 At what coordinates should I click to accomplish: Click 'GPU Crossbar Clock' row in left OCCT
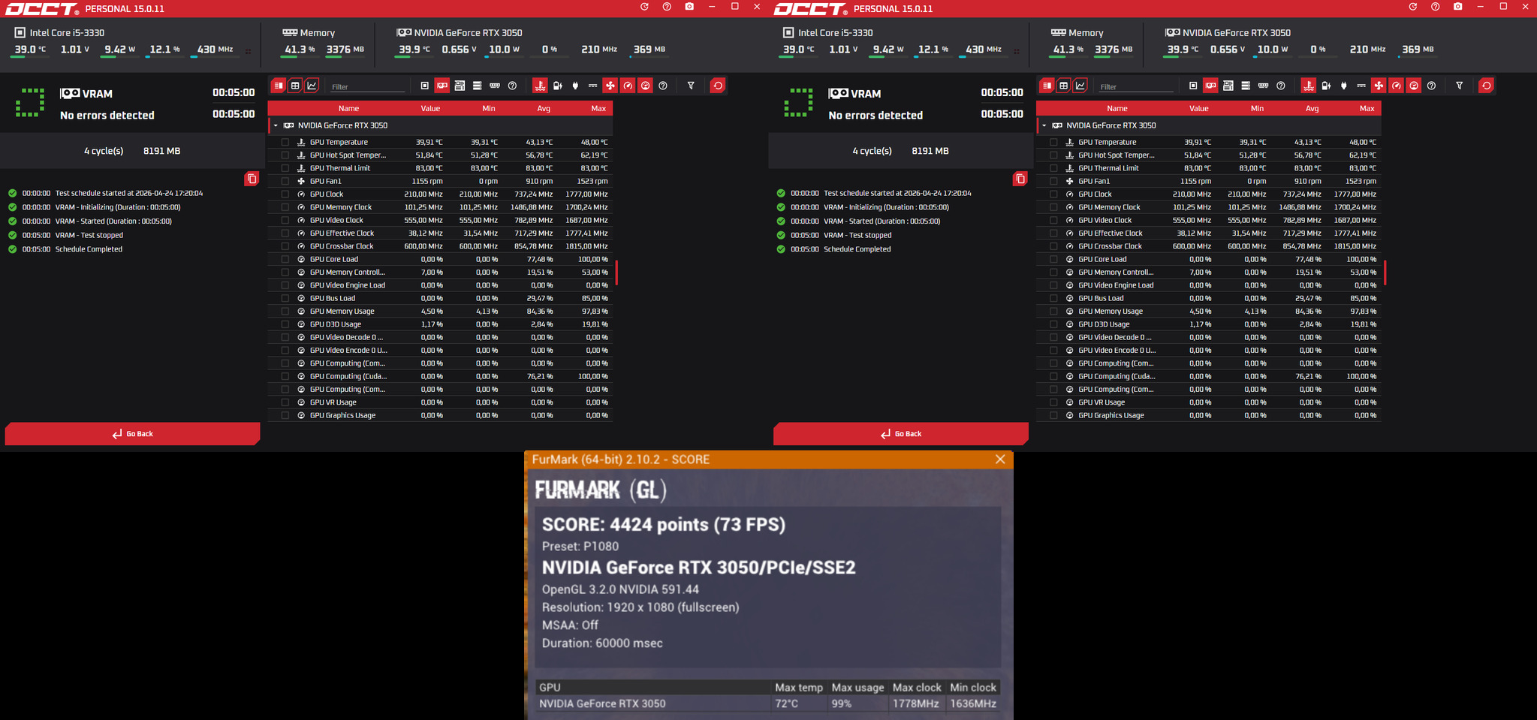[440, 246]
